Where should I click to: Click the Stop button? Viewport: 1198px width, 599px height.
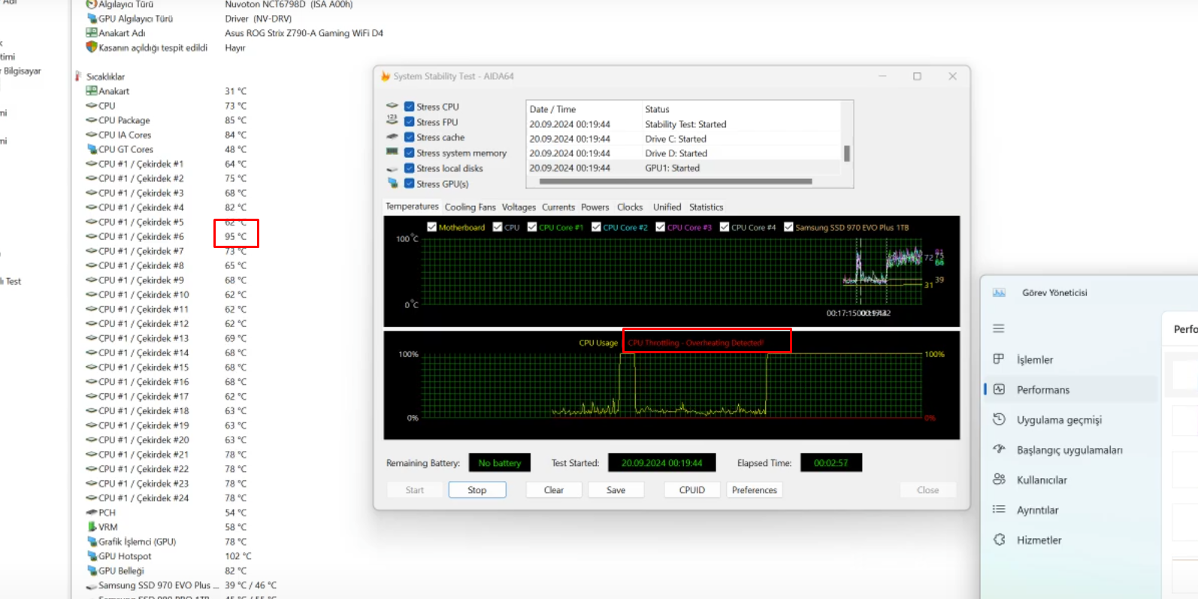[x=477, y=490]
